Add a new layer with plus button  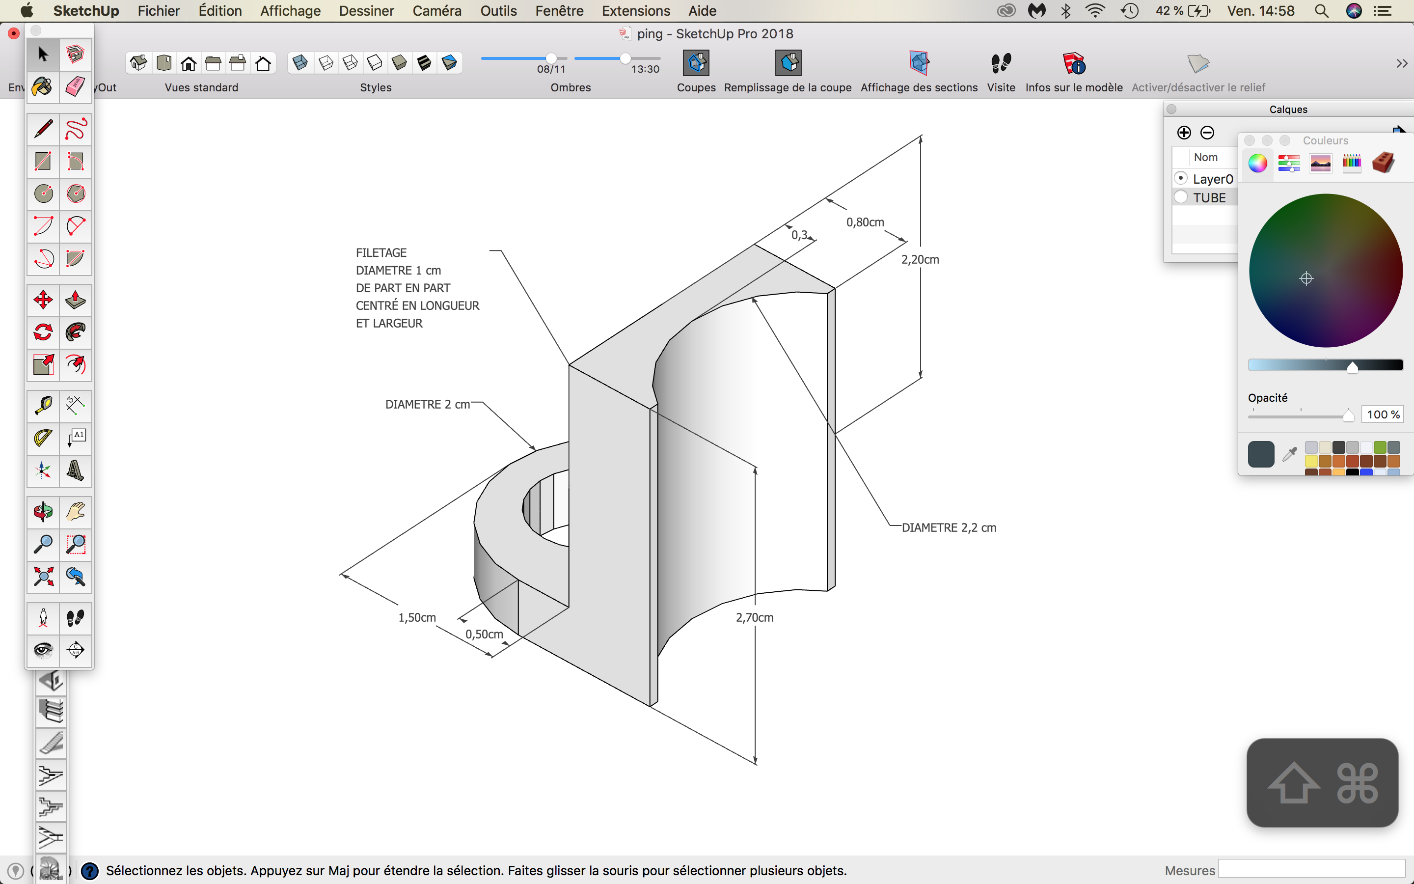click(1184, 133)
